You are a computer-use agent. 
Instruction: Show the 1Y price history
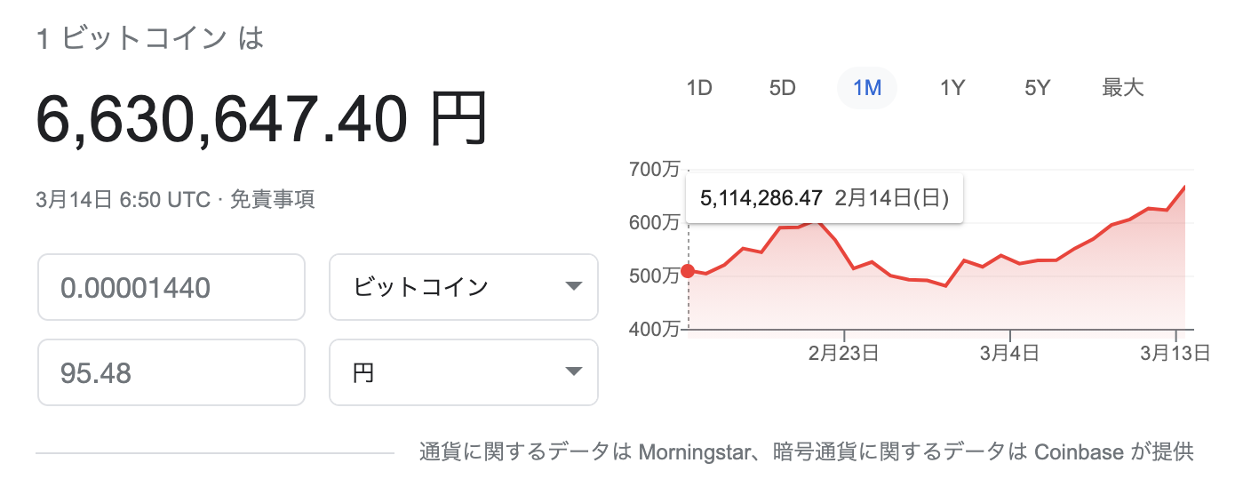[x=952, y=88]
